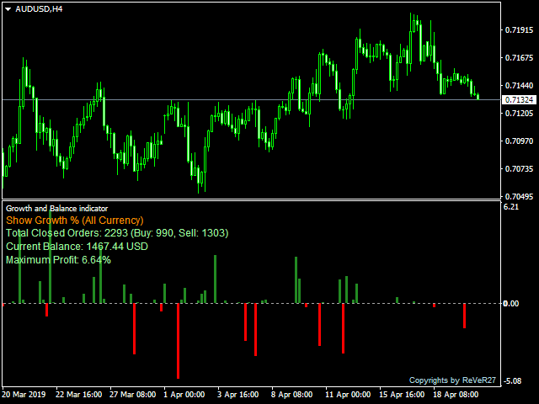
Task: Select the 8 Apr 08:00 time axis marker
Action: tap(291, 395)
